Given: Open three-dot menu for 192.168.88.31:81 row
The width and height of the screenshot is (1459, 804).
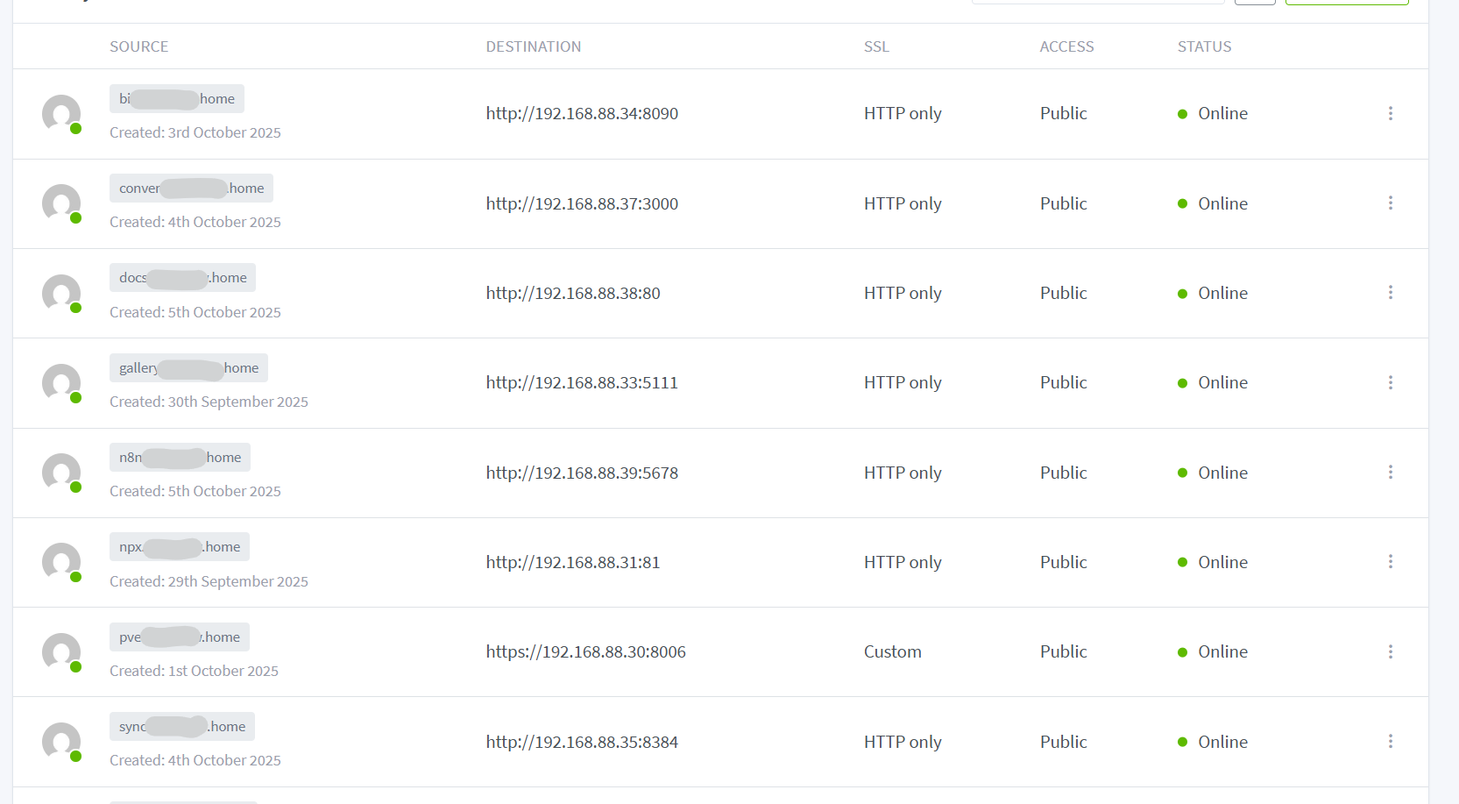Looking at the screenshot, I should tap(1390, 562).
